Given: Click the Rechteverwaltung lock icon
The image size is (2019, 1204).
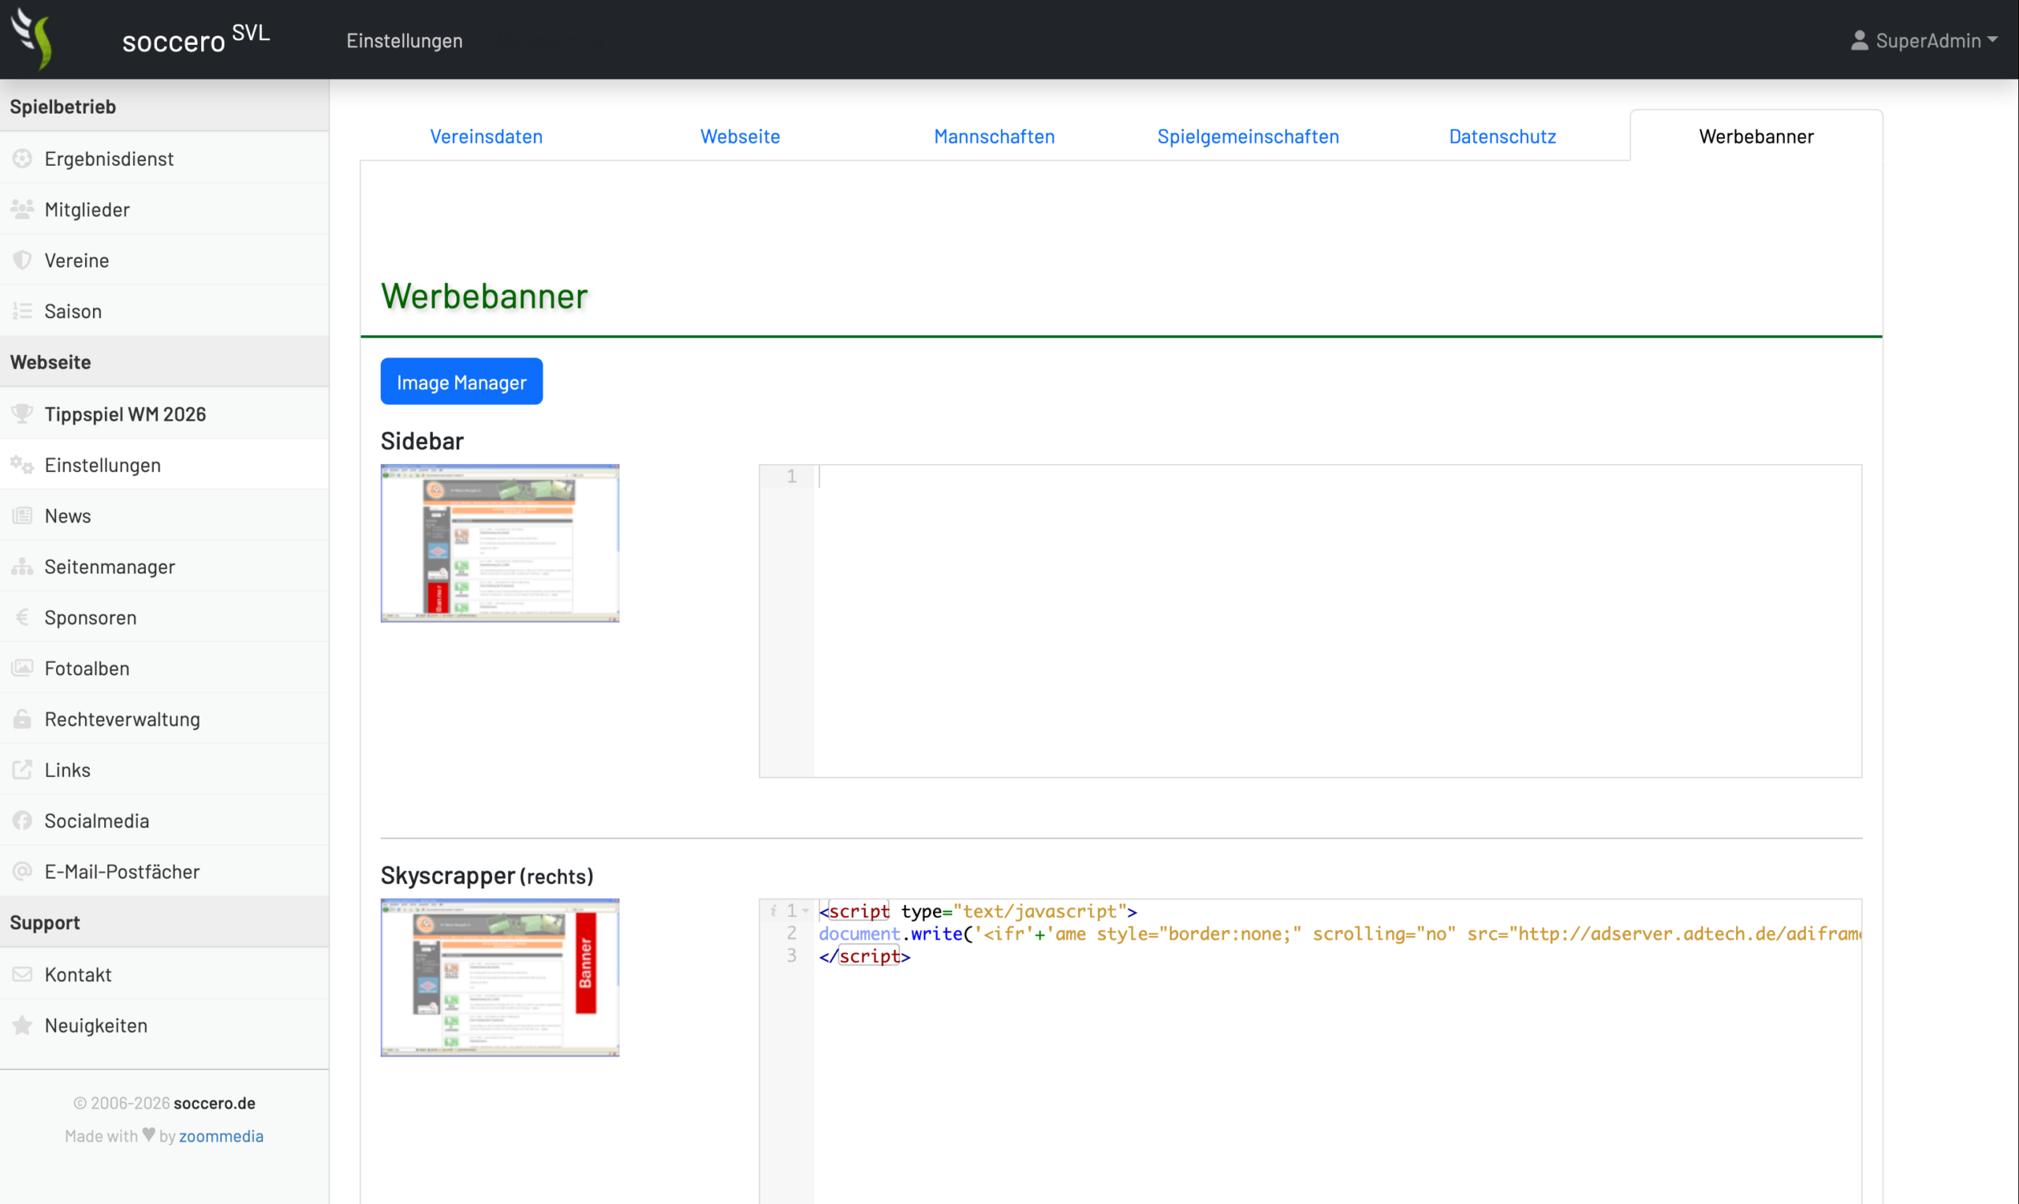Looking at the screenshot, I should pos(23,719).
